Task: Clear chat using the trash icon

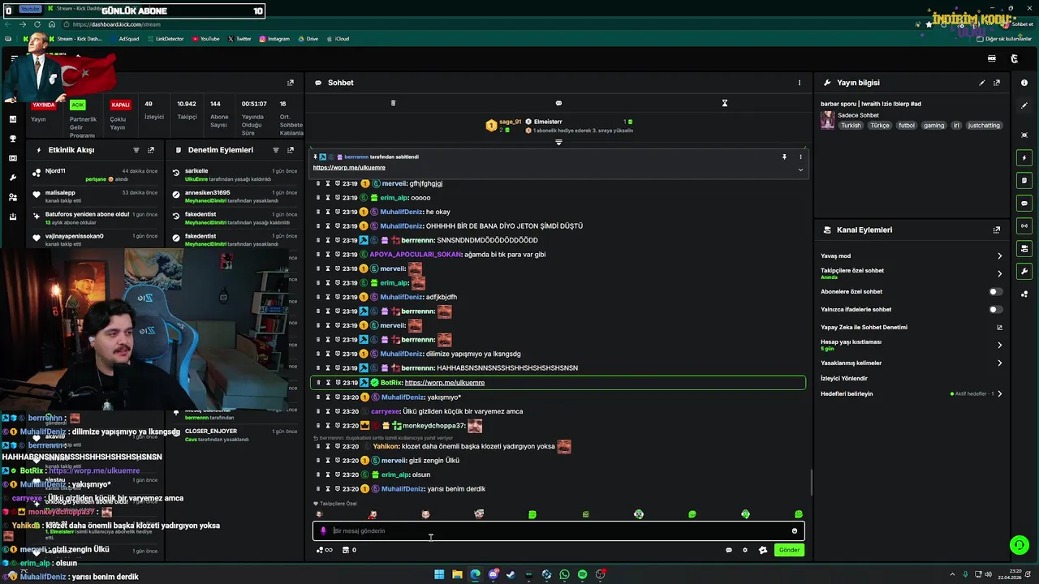Action: coord(393,103)
